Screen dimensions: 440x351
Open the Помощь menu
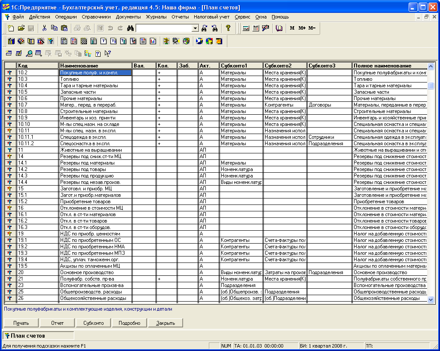pos(280,17)
